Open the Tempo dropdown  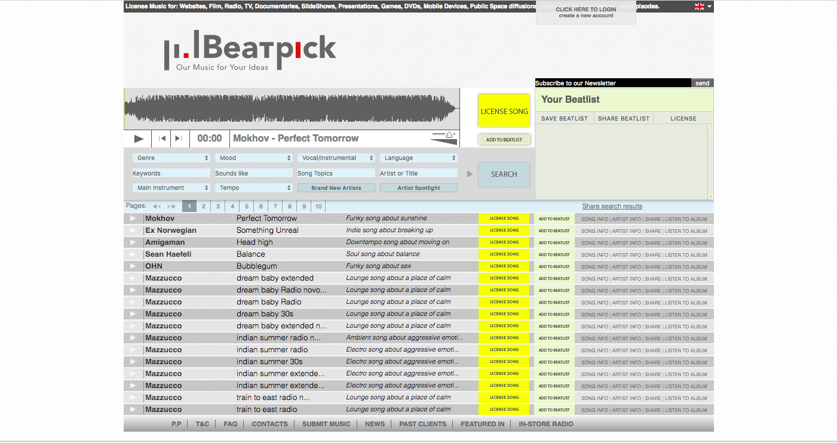pyautogui.click(x=253, y=188)
